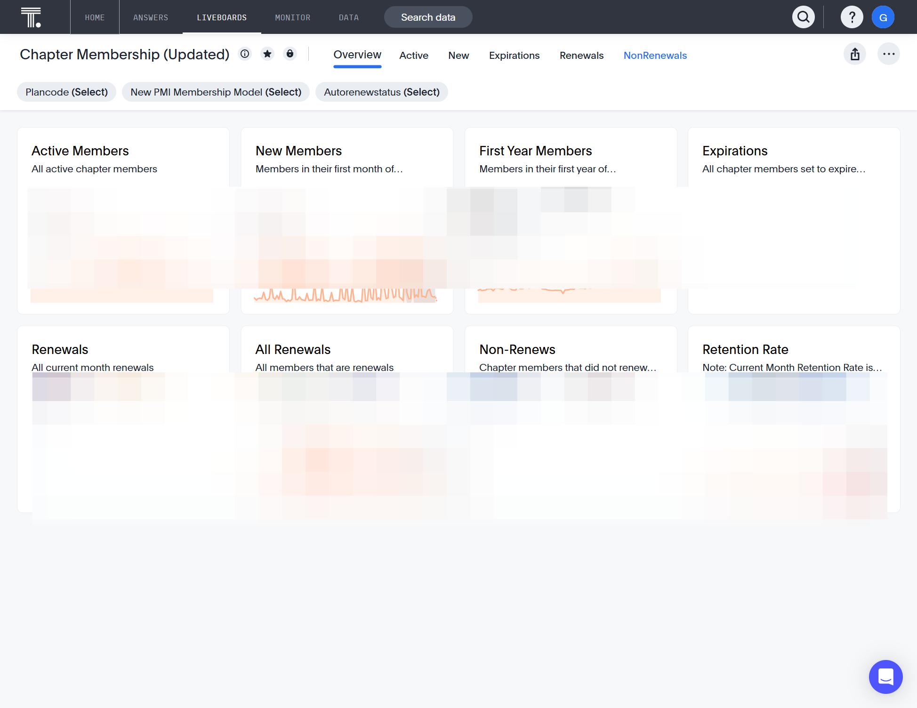917x708 pixels.
Task: Switch to the Expirations tab
Action: click(x=514, y=56)
